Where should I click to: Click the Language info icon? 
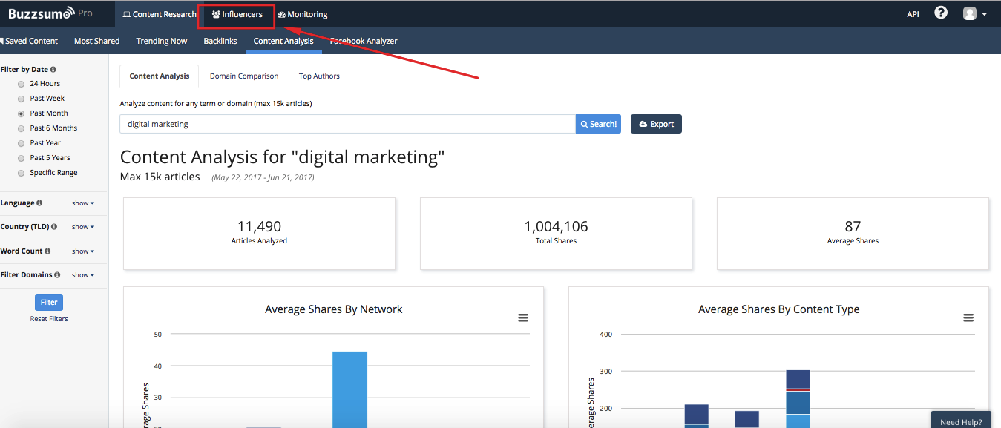[39, 203]
